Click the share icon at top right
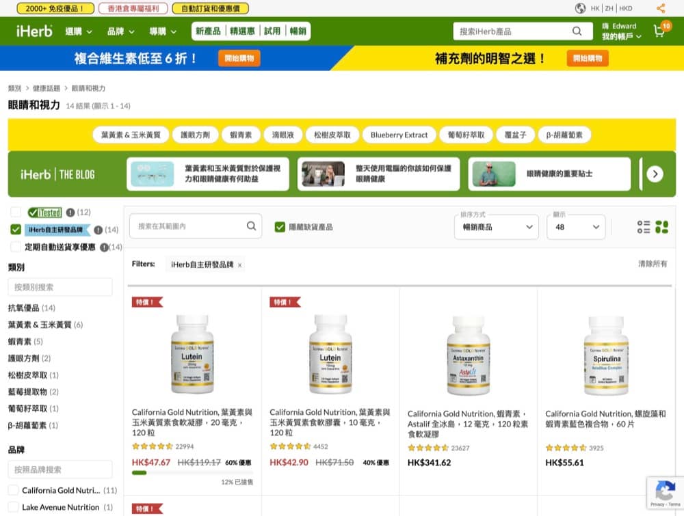This screenshot has width=684, height=516. pos(661,8)
